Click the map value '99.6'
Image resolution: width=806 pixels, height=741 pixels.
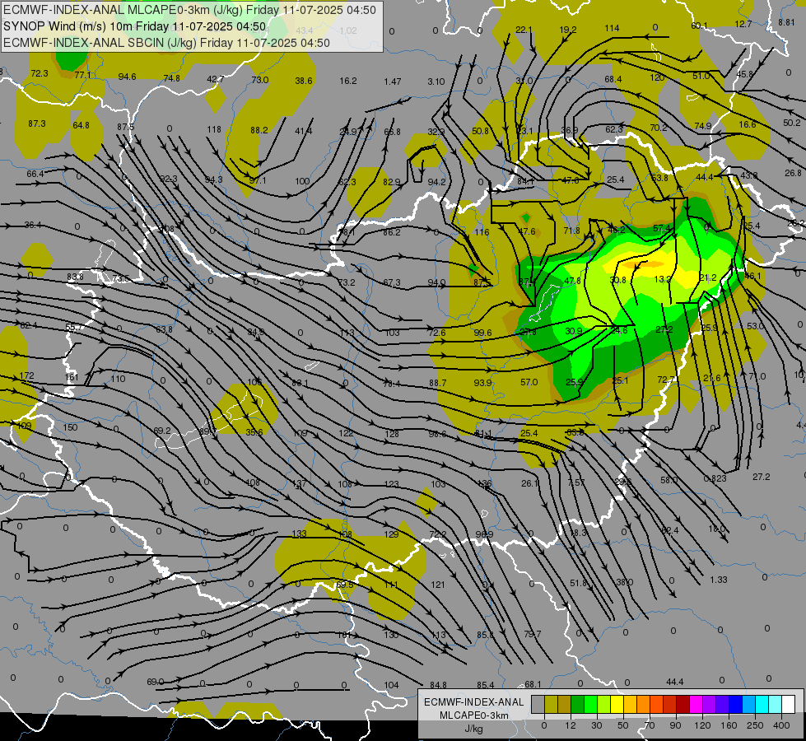click(x=482, y=333)
